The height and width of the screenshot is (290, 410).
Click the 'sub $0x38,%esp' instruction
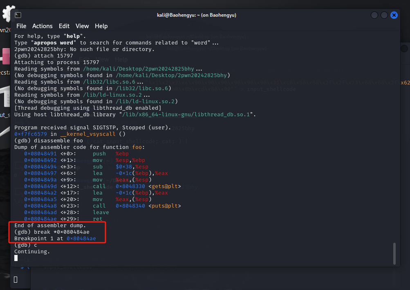pos(121,167)
